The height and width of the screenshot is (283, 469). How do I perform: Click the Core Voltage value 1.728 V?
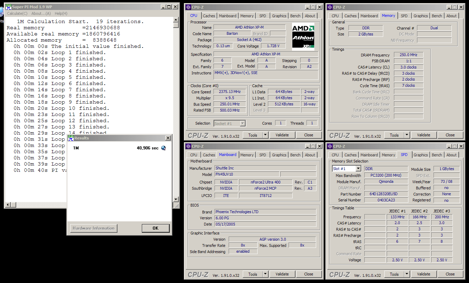point(273,46)
